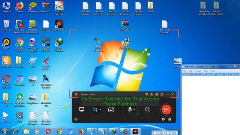Select the PotPlayer desktop shortcut
Image resolution: width=240 pixels, height=135 pixels.
(6, 117)
